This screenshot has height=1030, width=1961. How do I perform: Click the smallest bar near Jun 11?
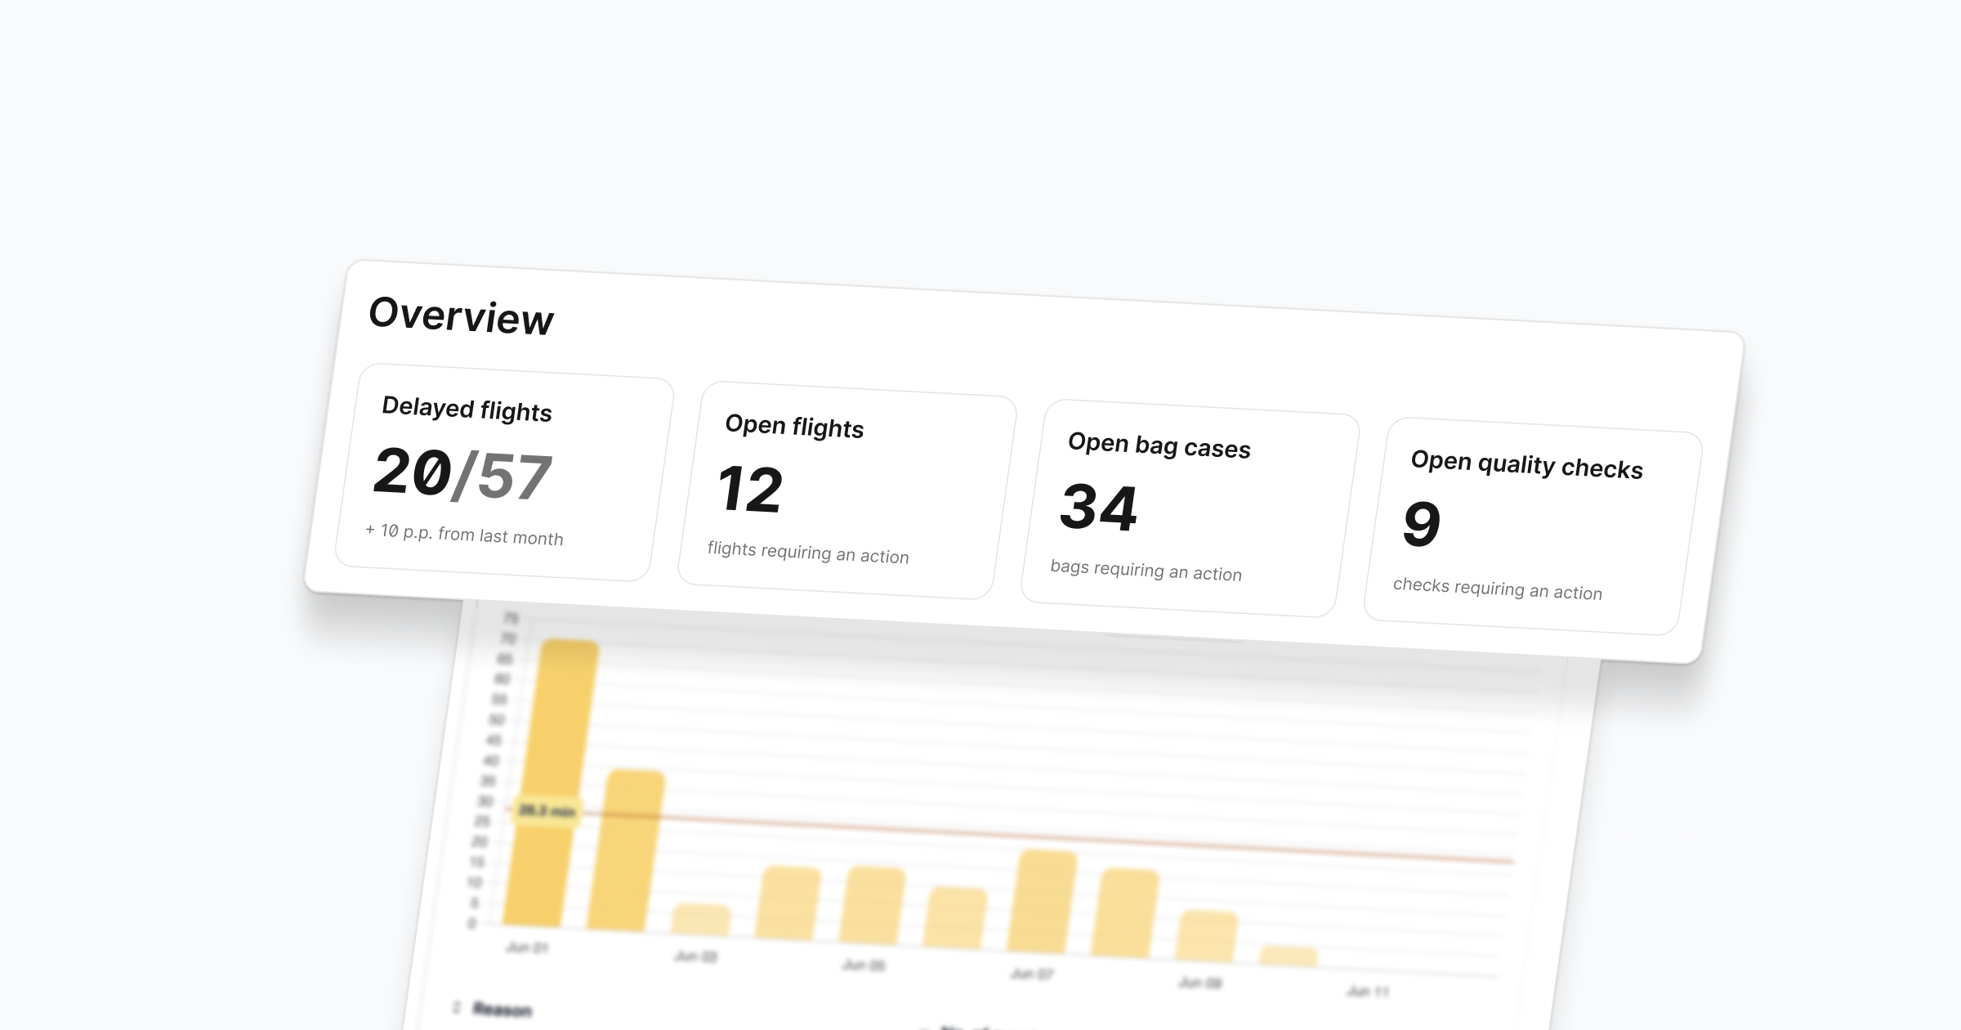tap(1289, 957)
